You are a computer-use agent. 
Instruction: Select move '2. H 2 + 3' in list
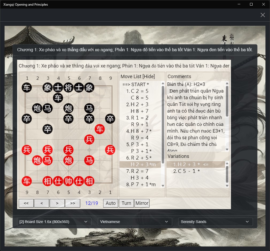[140, 104]
